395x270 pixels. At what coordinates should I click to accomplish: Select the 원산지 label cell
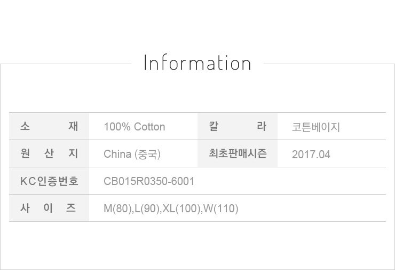click(x=49, y=154)
